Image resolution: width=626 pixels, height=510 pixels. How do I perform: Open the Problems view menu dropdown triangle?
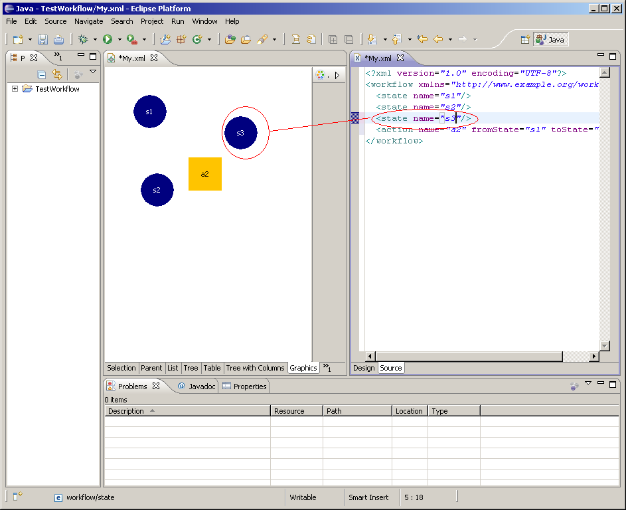click(587, 383)
